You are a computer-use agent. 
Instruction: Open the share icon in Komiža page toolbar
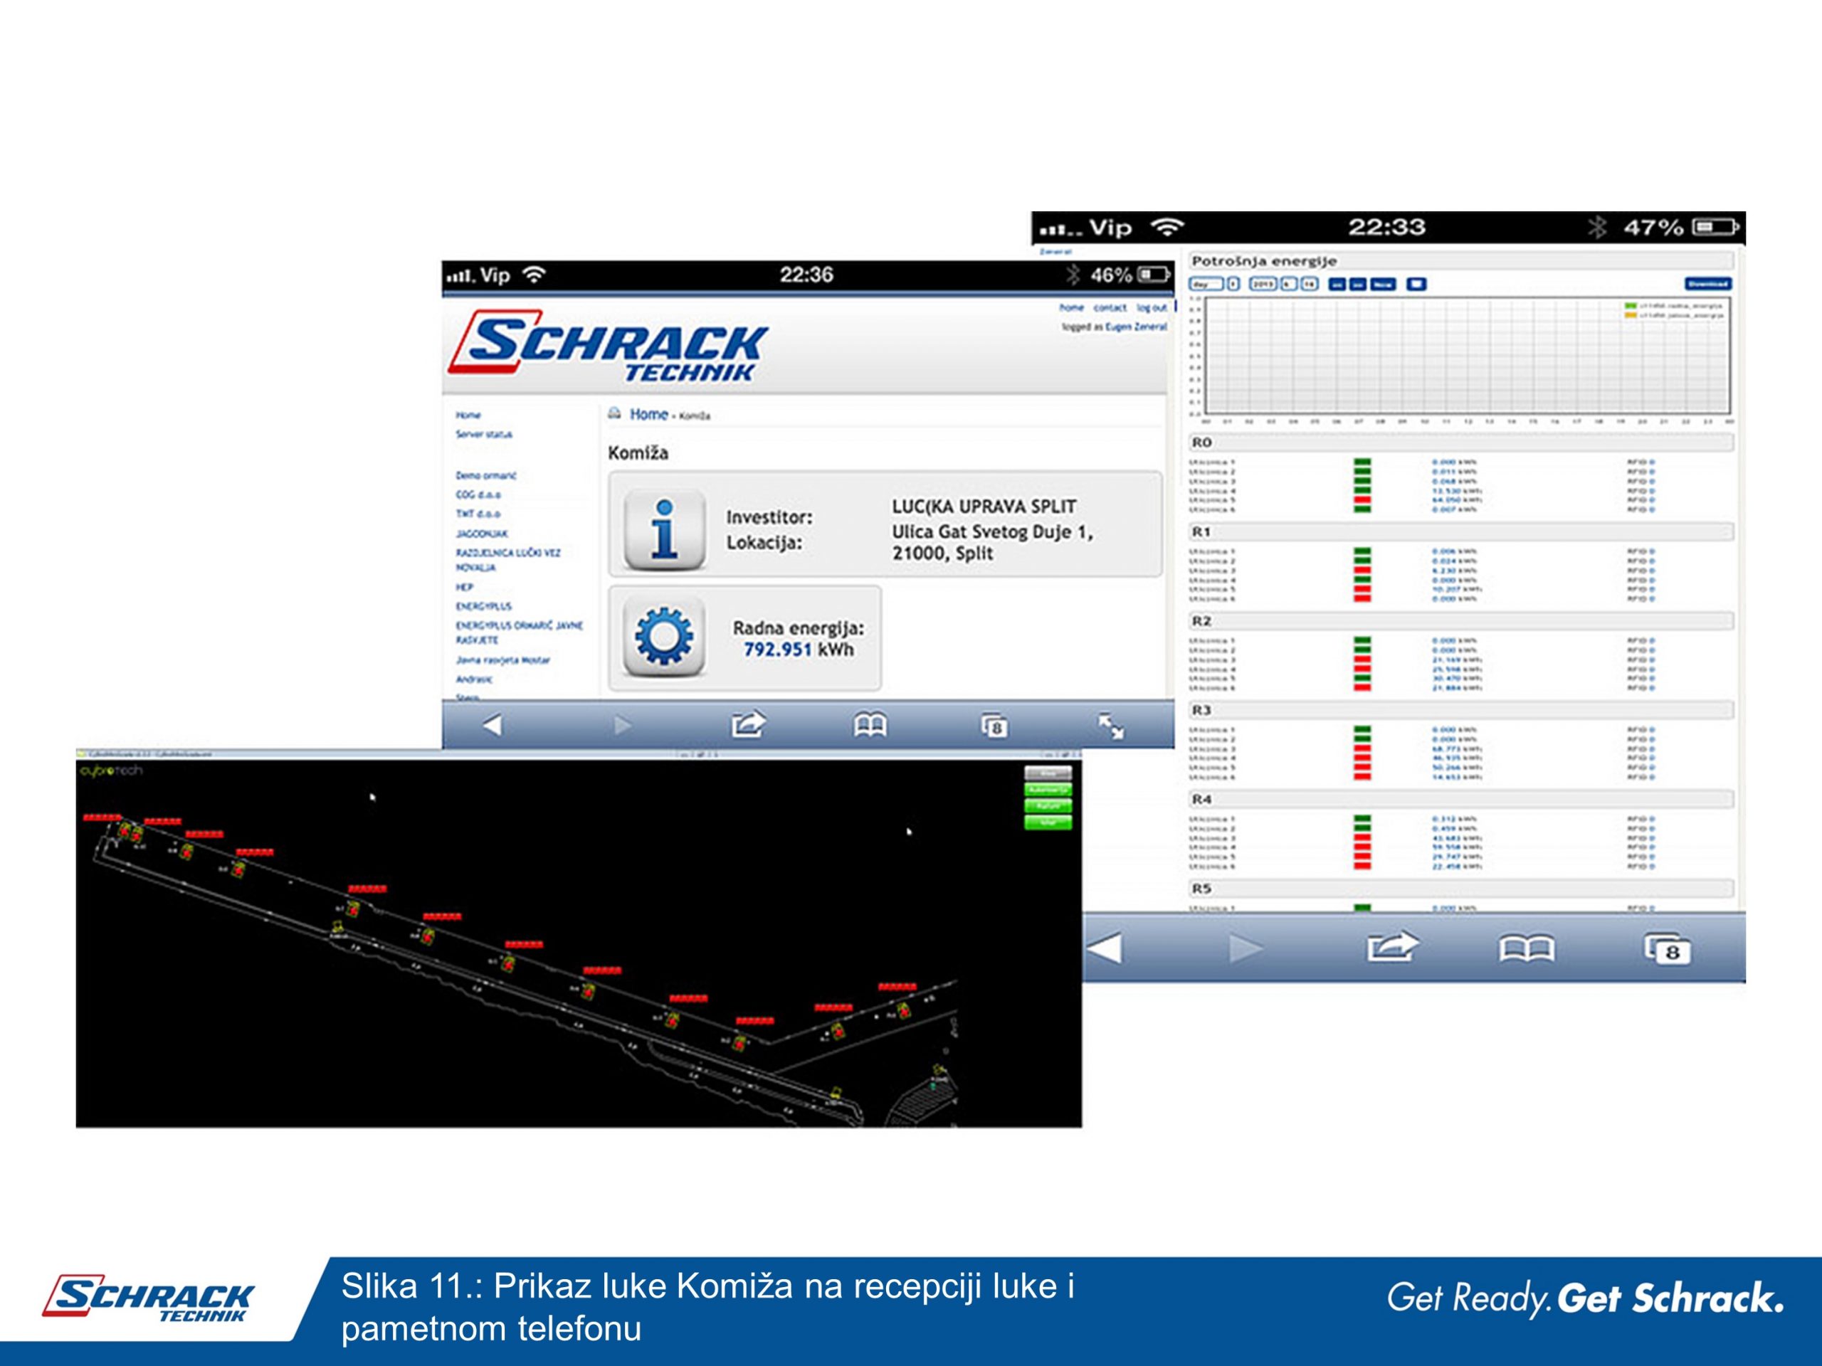point(749,724)
